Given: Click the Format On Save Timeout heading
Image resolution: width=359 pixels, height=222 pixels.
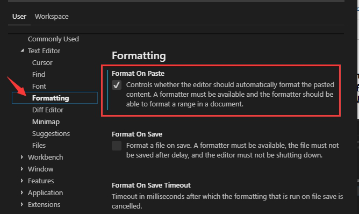Looking at the screenshot, I should coord(151,185).
